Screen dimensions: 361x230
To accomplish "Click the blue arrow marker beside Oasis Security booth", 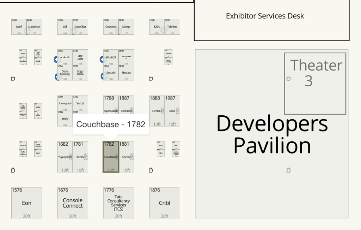I will point(57,77).
